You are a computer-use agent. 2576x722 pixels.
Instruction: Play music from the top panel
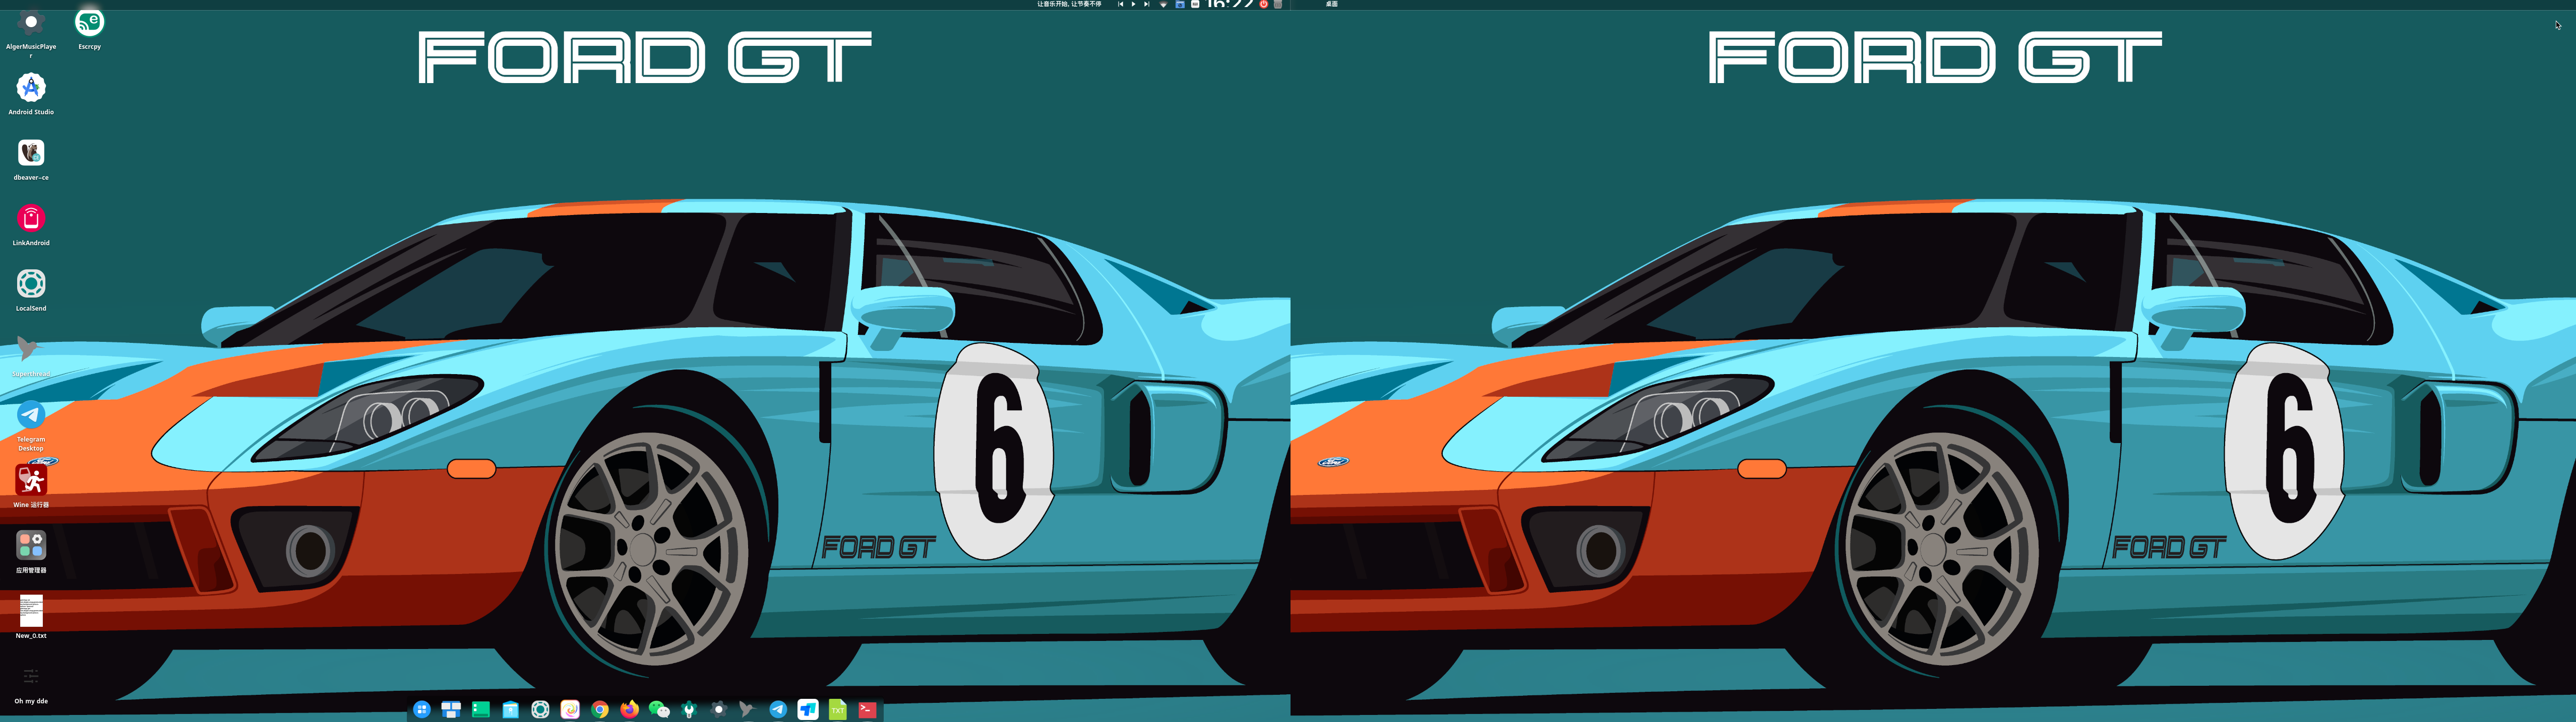[x=1133, y=4]
